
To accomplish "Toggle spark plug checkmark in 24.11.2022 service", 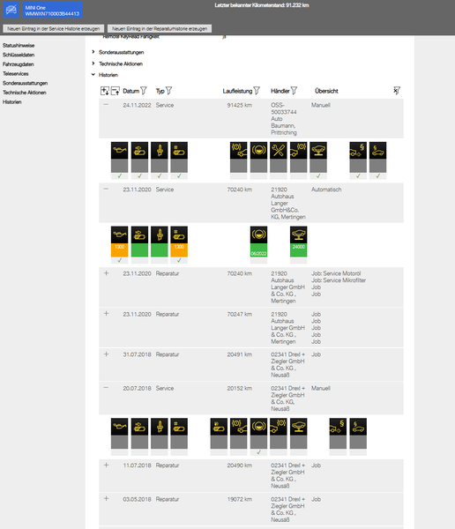I will [x=160, y=175].
